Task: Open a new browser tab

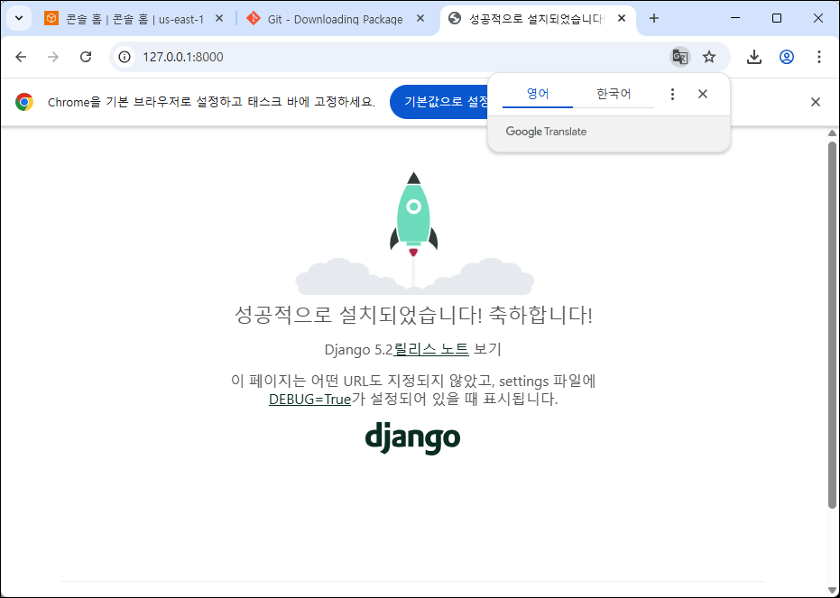Action: pos(653,18)
